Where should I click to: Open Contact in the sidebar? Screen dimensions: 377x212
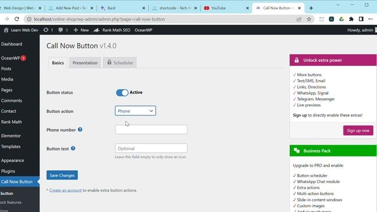pyautogui.click(x=8, y=111)
